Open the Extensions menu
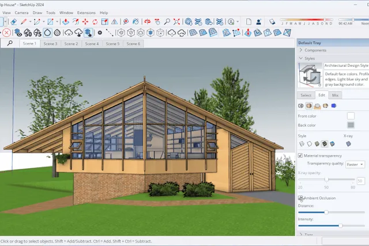369x246 pixels. point(86,13)
